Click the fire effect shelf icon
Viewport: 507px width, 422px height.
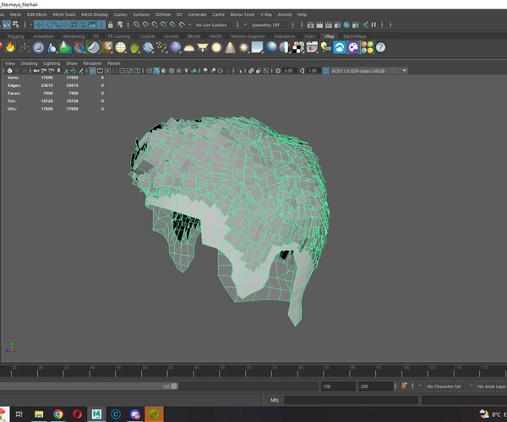(10, 47)
